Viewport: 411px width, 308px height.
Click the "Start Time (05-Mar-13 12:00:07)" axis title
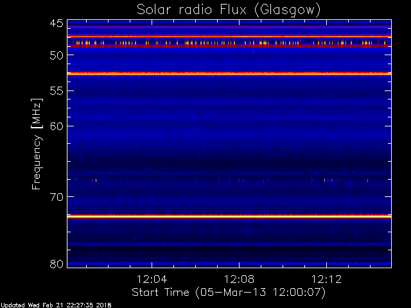coord(229,293)
